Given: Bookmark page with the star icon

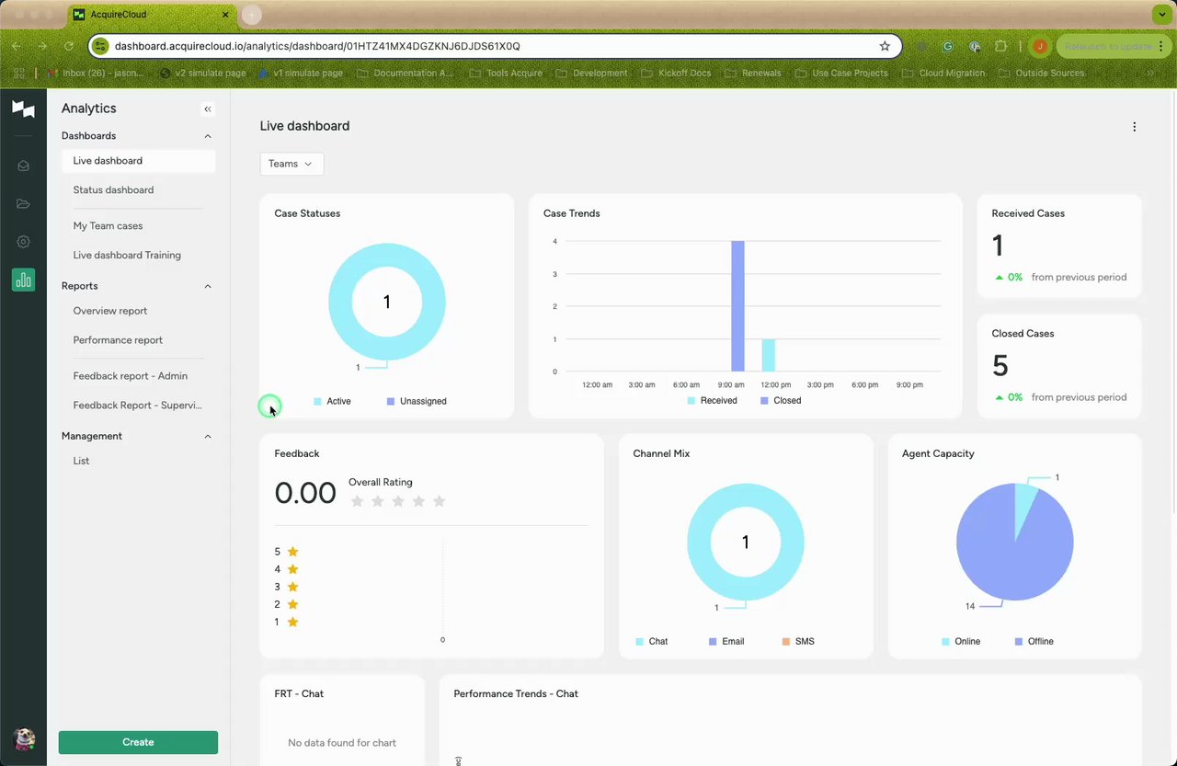Looking at the screenshot, I should click(x=885, y=46).
